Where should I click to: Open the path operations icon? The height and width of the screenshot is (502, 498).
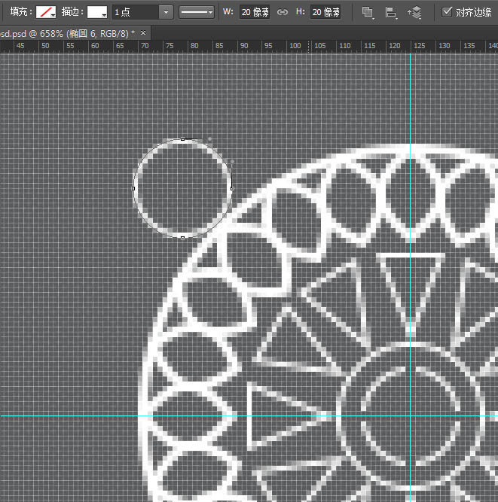[367, 12]
